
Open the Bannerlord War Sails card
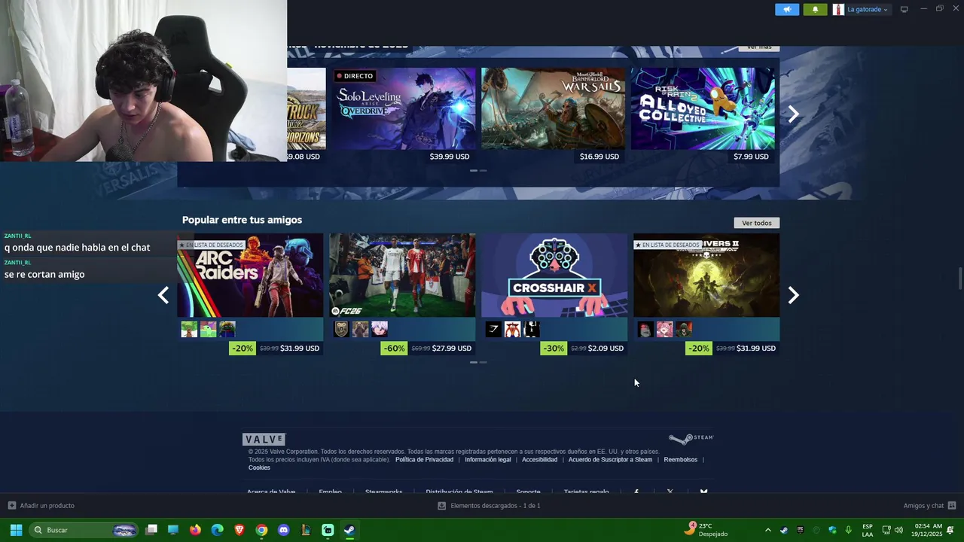[554, 109]
